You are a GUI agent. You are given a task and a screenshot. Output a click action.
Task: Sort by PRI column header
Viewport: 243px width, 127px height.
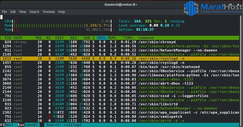tap(39, 38)
